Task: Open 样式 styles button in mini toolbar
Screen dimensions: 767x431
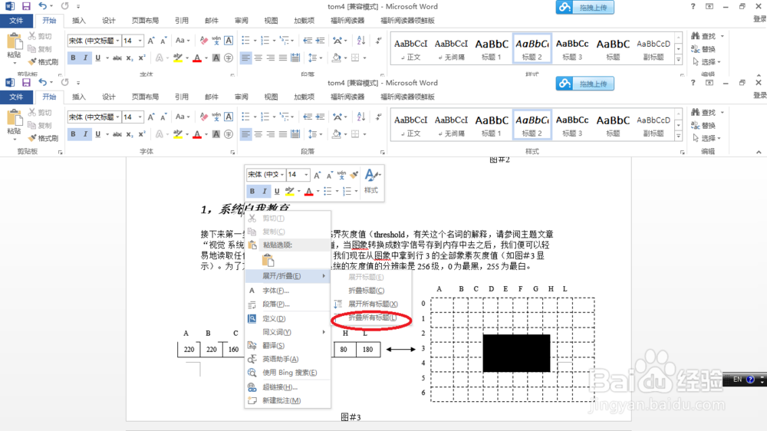Action: (x=371, y=182)
